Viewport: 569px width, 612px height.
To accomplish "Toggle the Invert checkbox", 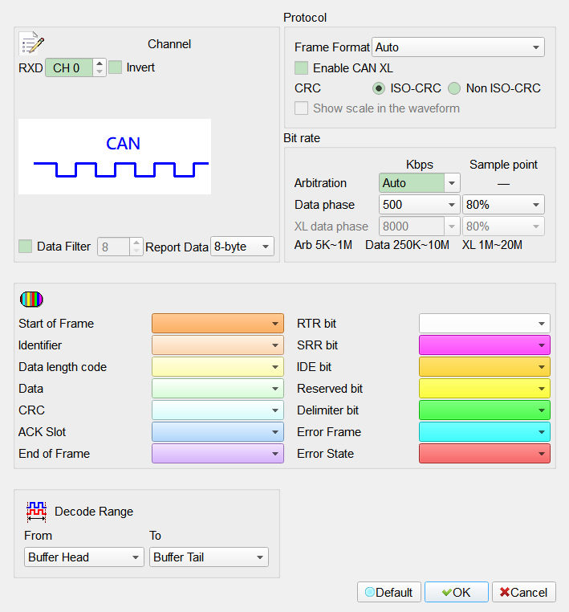I will point(115,67).
